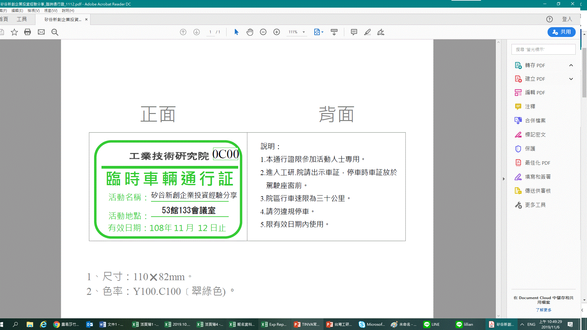Image resolution: width=587 pixels, height=330 pixels.
Task: Go to next page arrow
Action: pyautogui.click(x=197, y=32)
